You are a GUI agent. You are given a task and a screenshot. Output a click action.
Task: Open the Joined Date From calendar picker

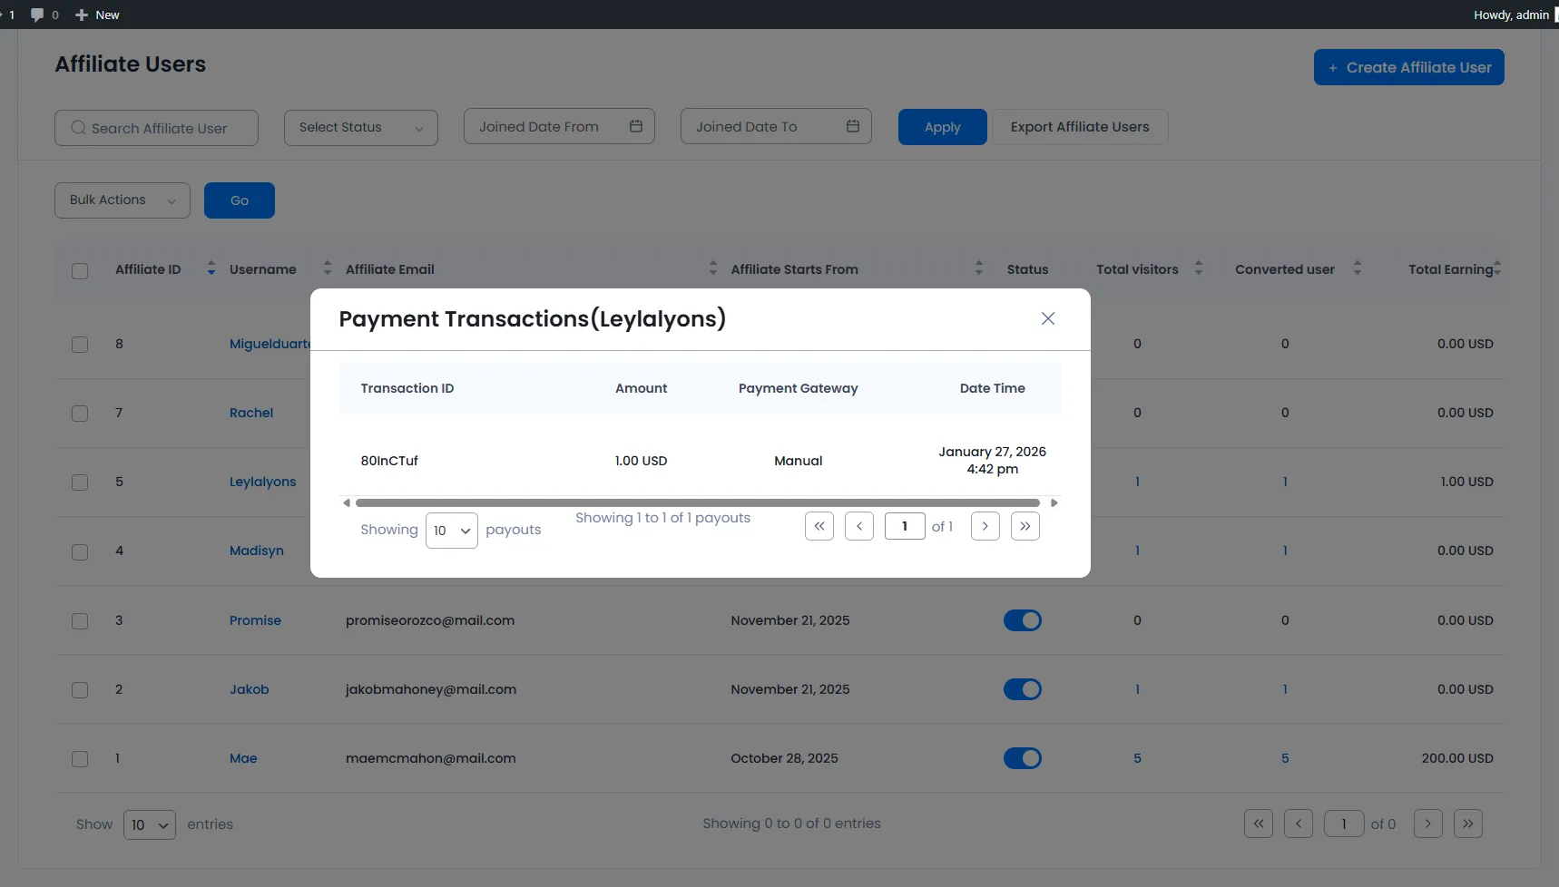pos(635,126)
